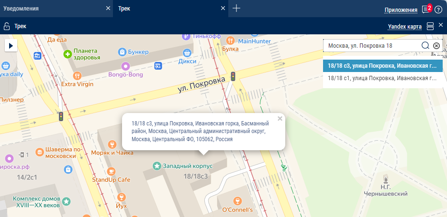Screen dimensions: 447x217
Task: Click the Комплекс домов XVIII—XX веков star
Action: (67, 202)
